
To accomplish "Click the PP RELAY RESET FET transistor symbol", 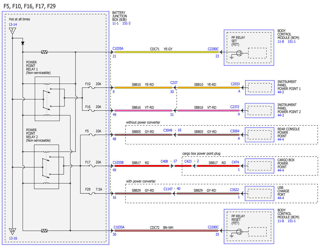I will (x=239, y=231).
